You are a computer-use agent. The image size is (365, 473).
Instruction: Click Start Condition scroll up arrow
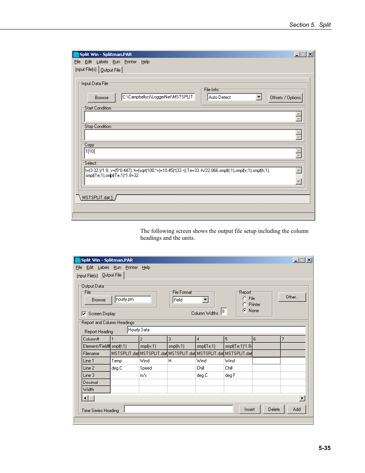click(x=299, y=114)
